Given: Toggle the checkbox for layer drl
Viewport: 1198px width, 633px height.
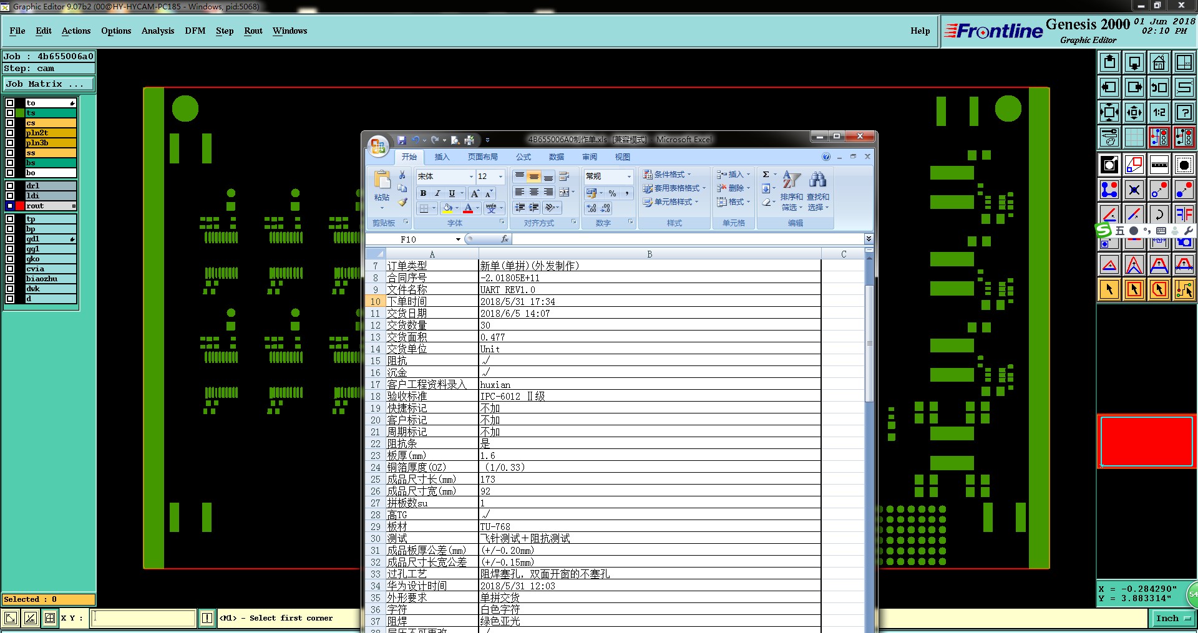Looking at the screenshot, I should pos(10,186).
